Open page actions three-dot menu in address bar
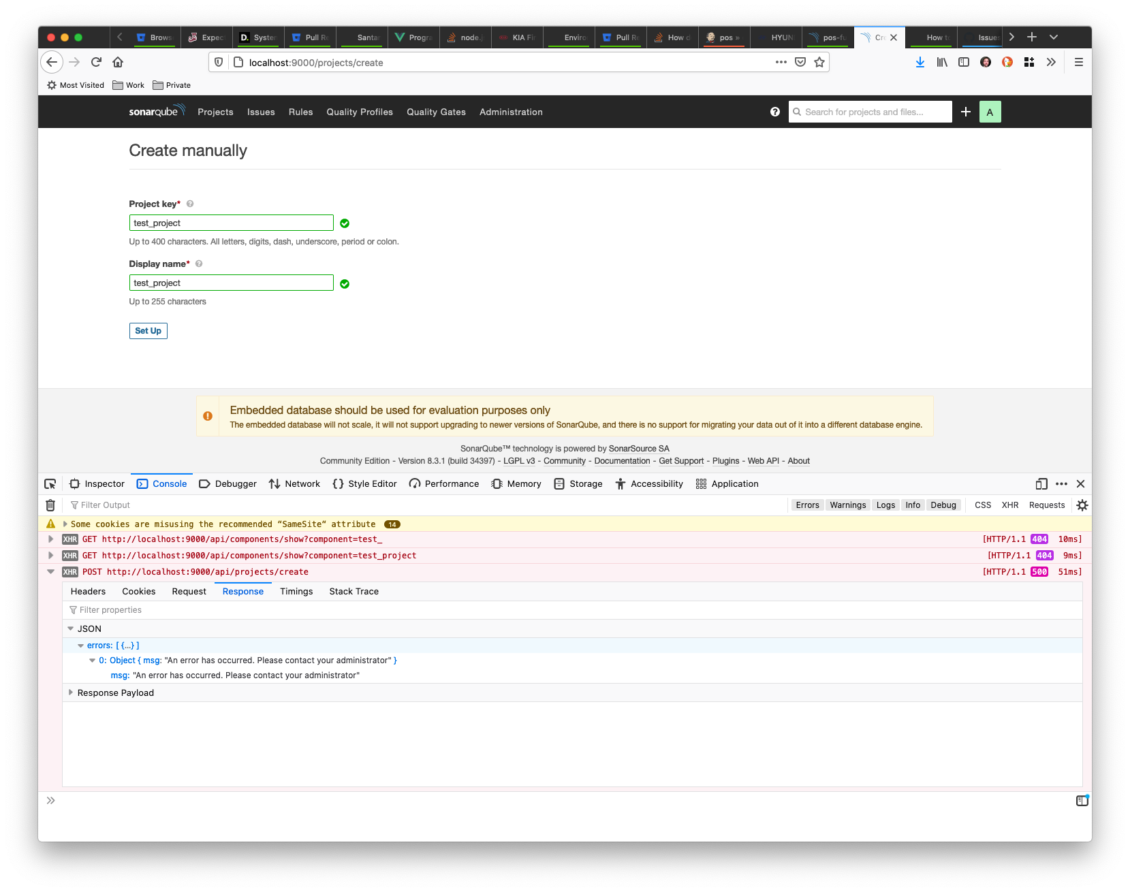 click(x=781, y=62)
